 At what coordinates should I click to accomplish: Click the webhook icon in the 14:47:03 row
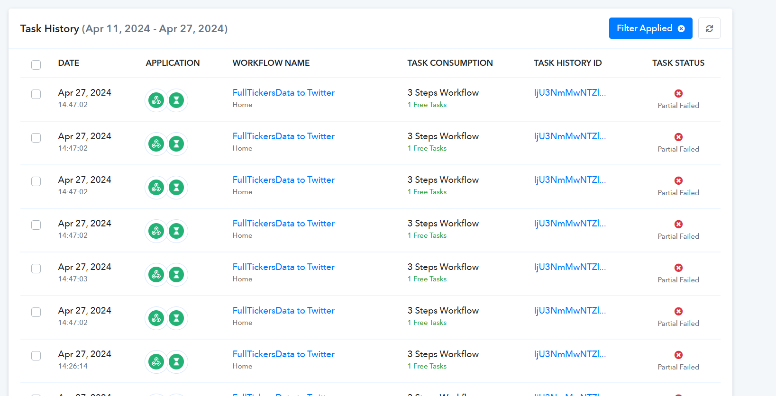156,275
